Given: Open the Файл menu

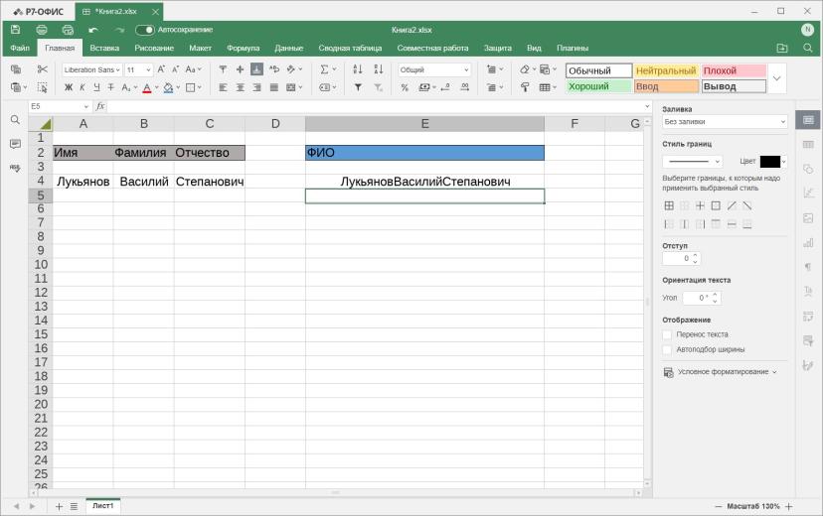Looking at the screenshot, I should [x=20, y=48].
